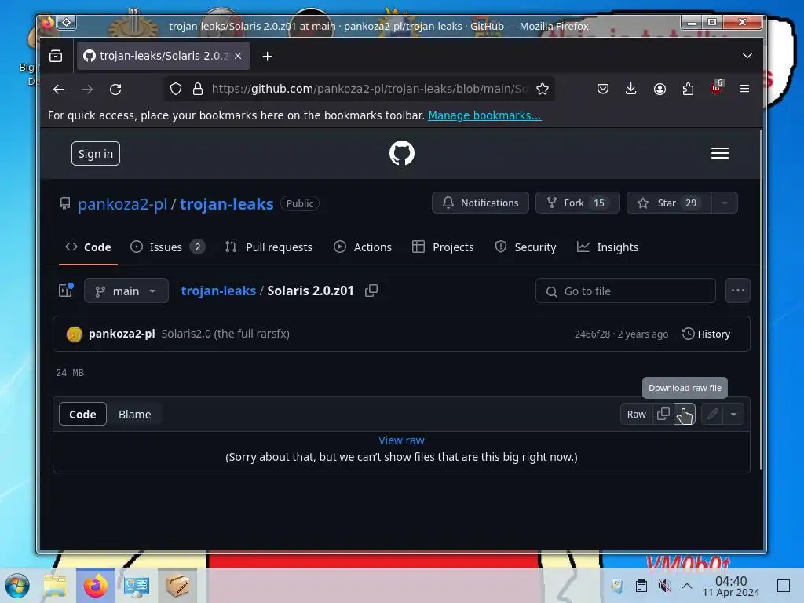Viewport: 804px width, 603px height.
Task: Click the Notifications button
Action: pos(480,203)
